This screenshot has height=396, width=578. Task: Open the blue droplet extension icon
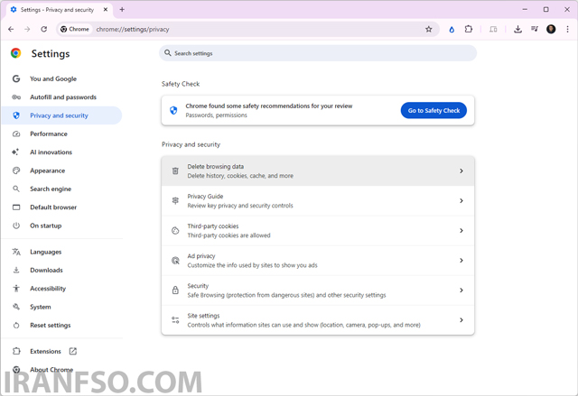(452, 30)
